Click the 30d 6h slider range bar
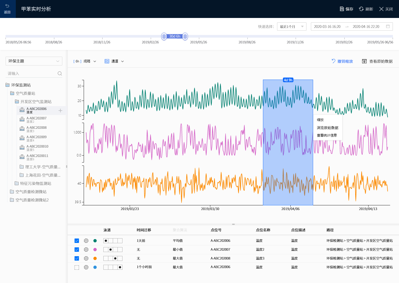 pyautogui.click(x=175, y=36)
